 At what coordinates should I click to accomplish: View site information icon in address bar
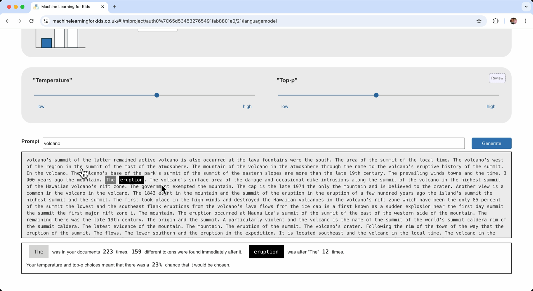pyautogui.click(x=46, y=21)
